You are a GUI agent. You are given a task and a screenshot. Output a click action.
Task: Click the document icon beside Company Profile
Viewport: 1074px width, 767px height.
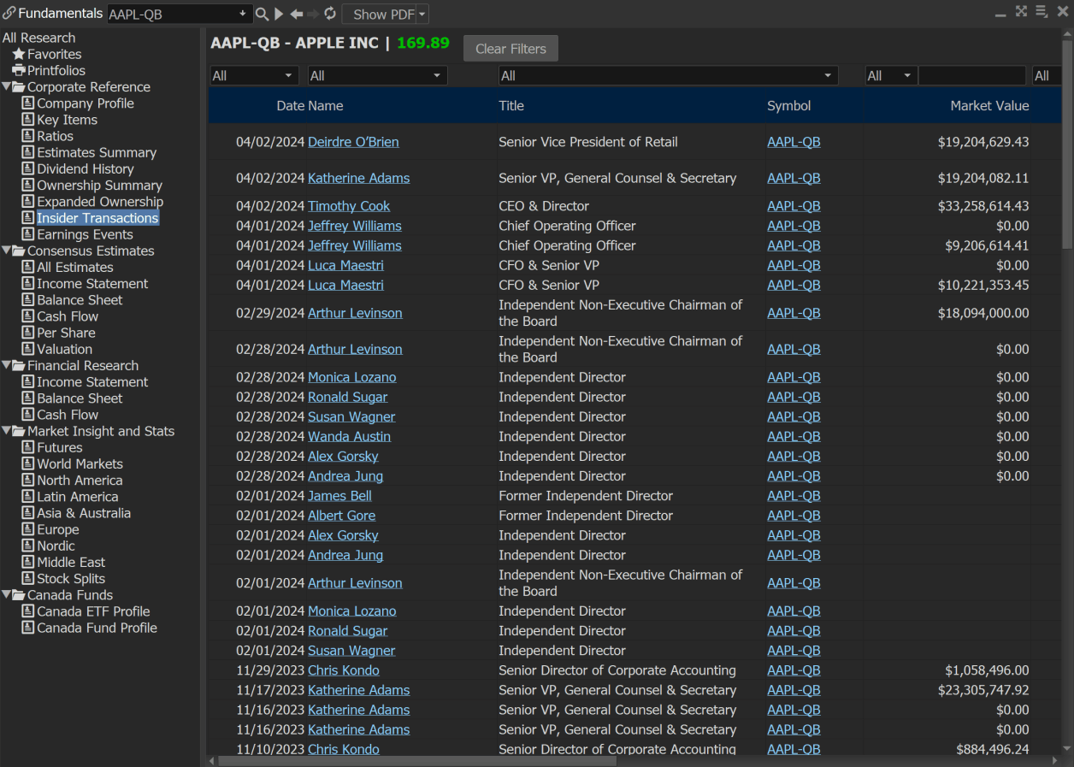point(28,103)
